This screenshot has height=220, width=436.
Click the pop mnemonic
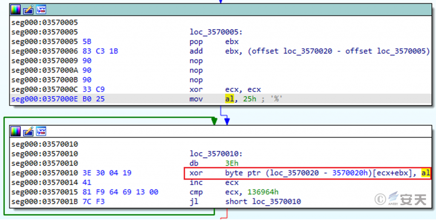tap(196, 42)
